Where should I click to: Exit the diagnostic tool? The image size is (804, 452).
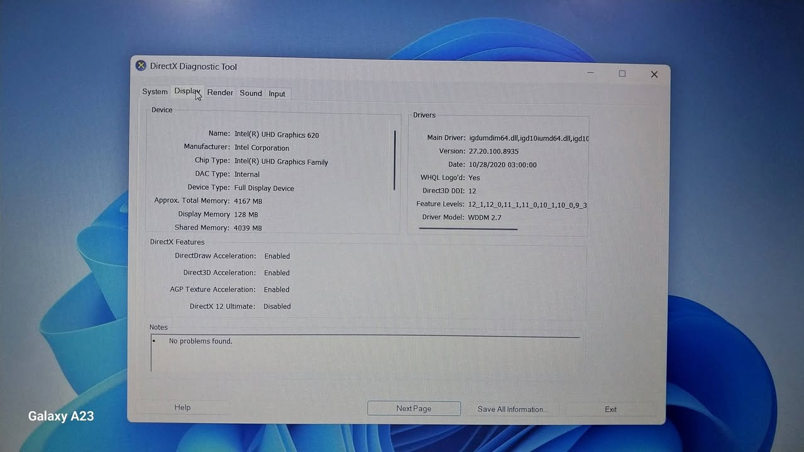pos(610,409)
